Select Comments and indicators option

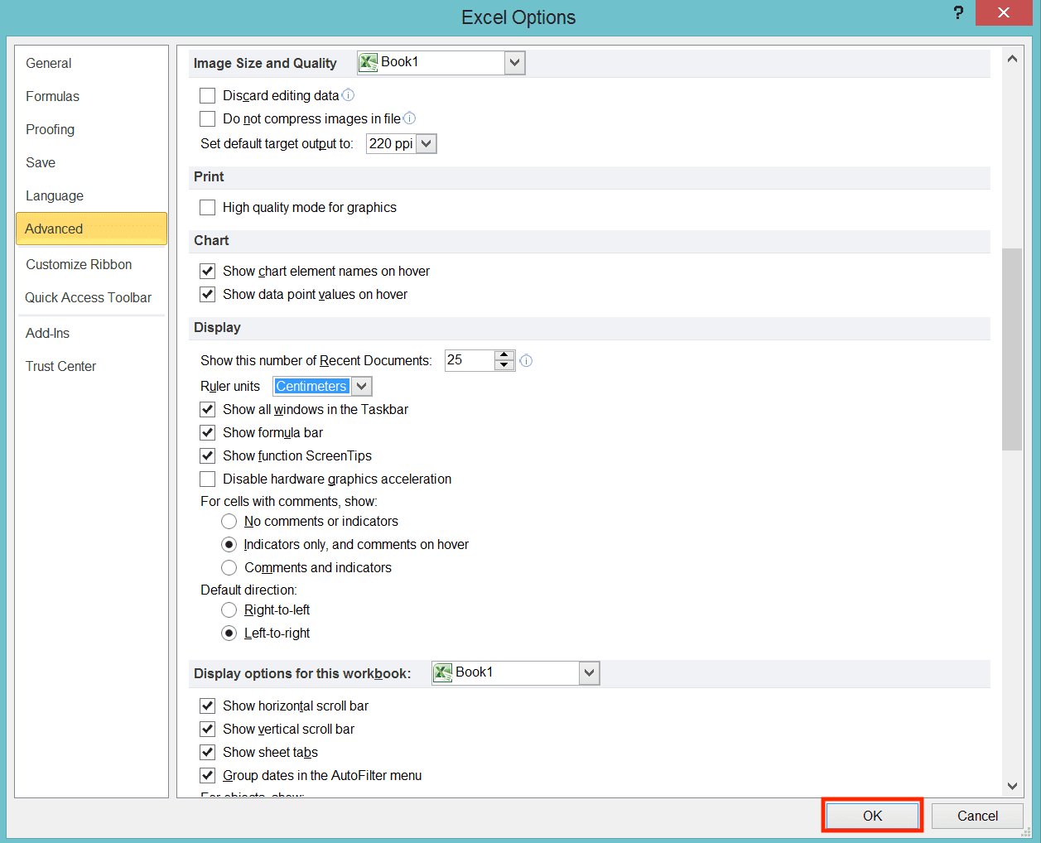[x=229, y=567]
